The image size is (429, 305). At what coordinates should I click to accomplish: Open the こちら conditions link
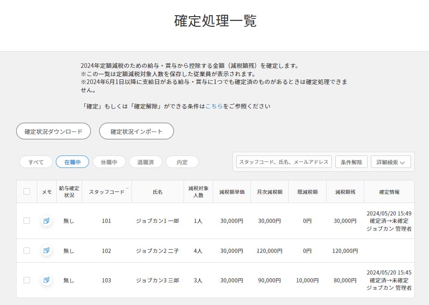point(214,106)
